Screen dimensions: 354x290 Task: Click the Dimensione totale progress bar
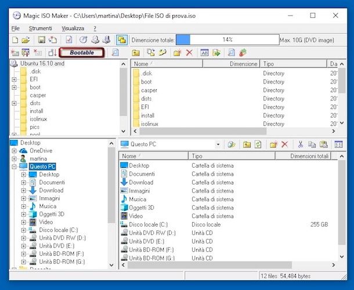click(227, 40)
